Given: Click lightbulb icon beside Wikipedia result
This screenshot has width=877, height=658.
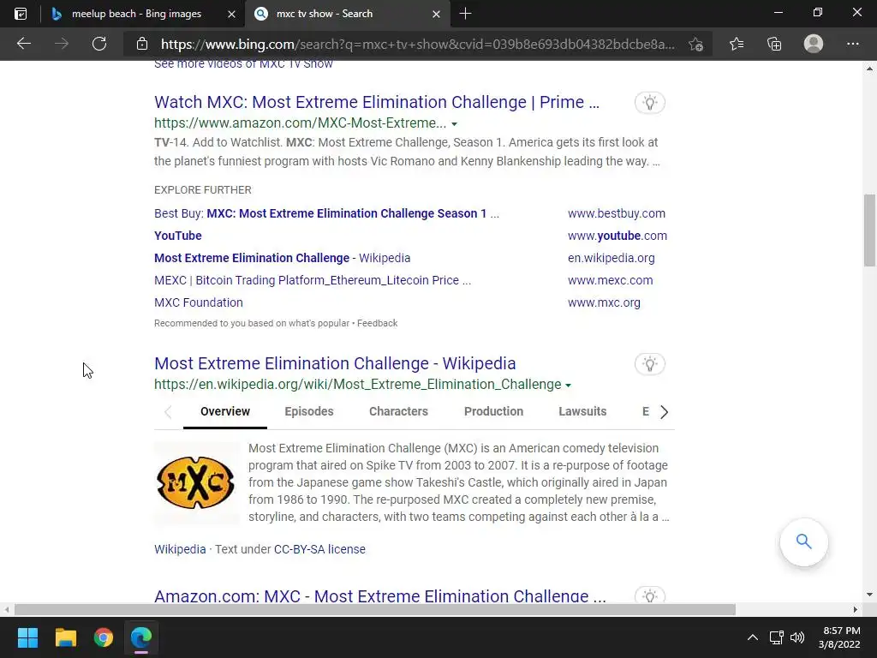Looking at the screenshot, I should (x=649, y=363).
